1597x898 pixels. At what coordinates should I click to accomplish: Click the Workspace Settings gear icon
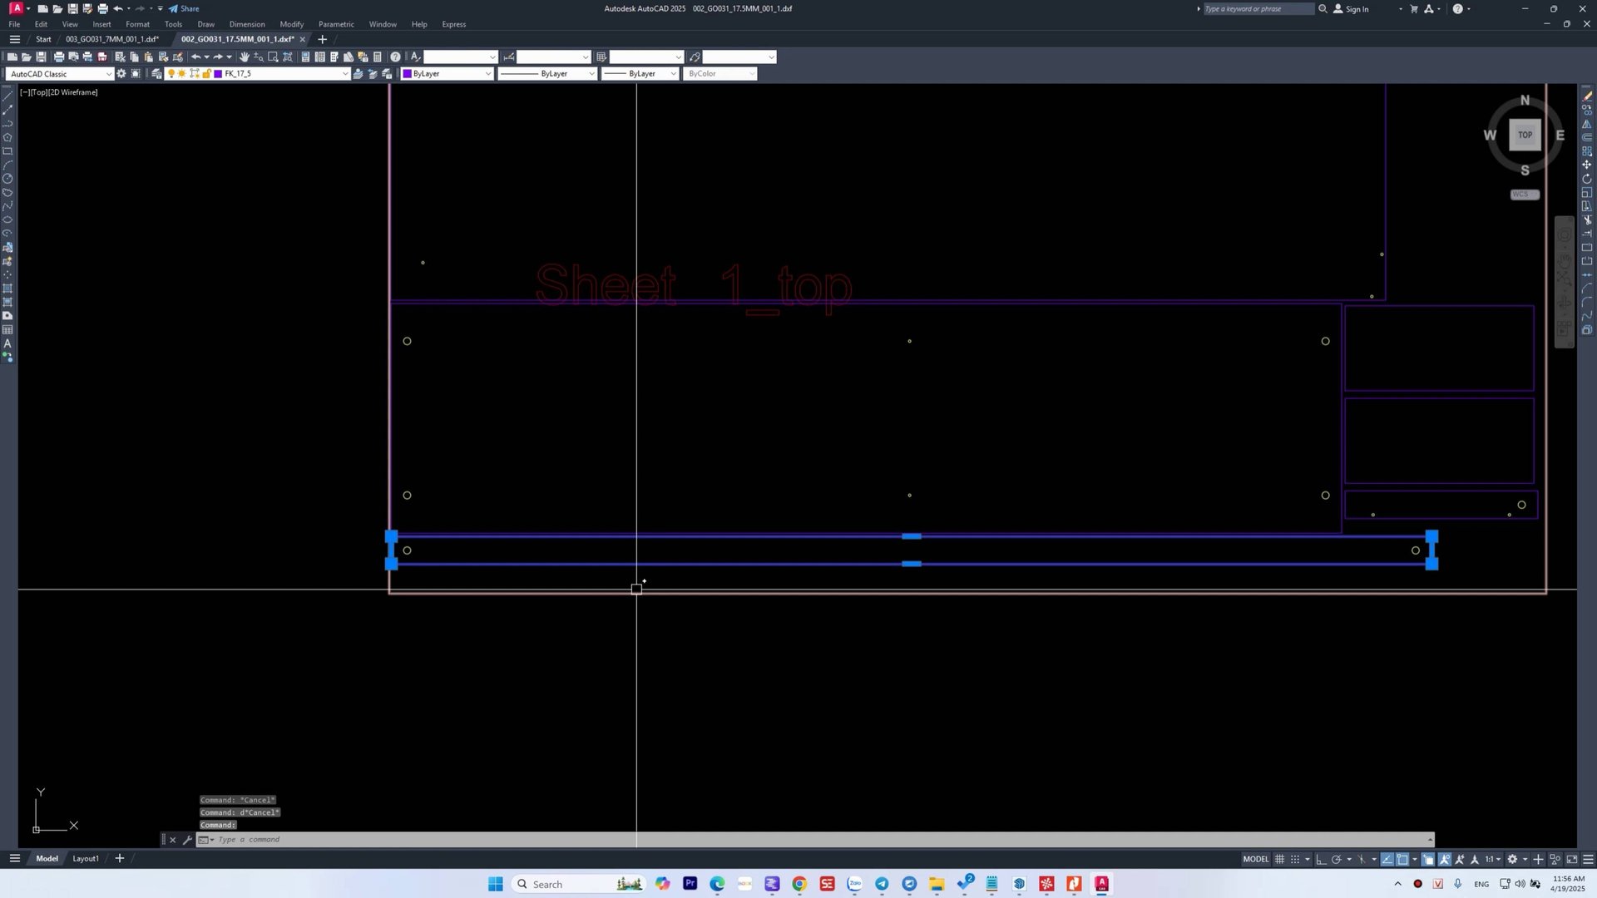121,74
